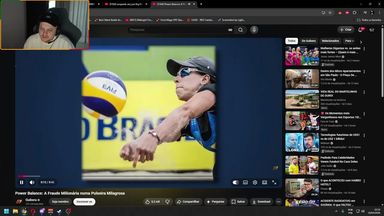Save the video with Salvar button

click(x=238, y=202)
